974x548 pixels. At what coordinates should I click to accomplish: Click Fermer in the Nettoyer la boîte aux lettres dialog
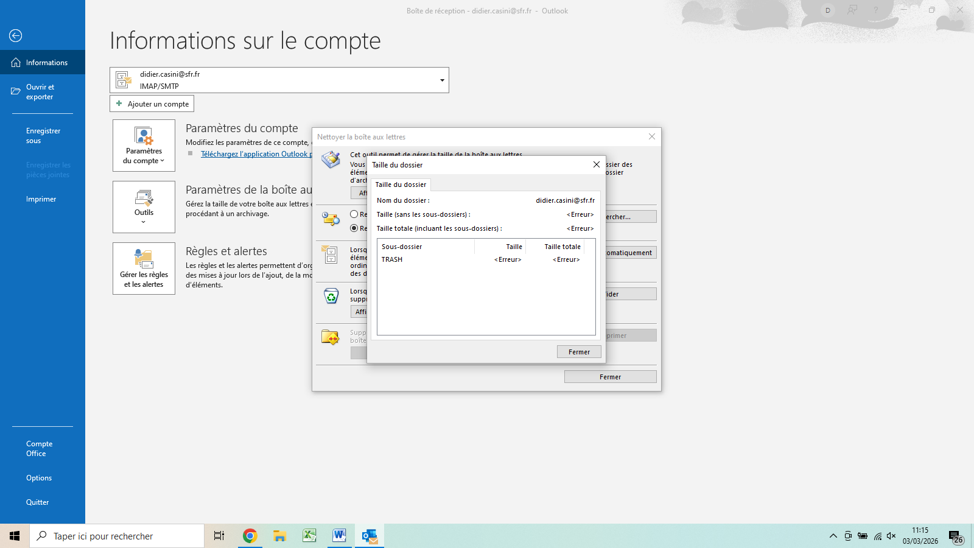[611, 377]
